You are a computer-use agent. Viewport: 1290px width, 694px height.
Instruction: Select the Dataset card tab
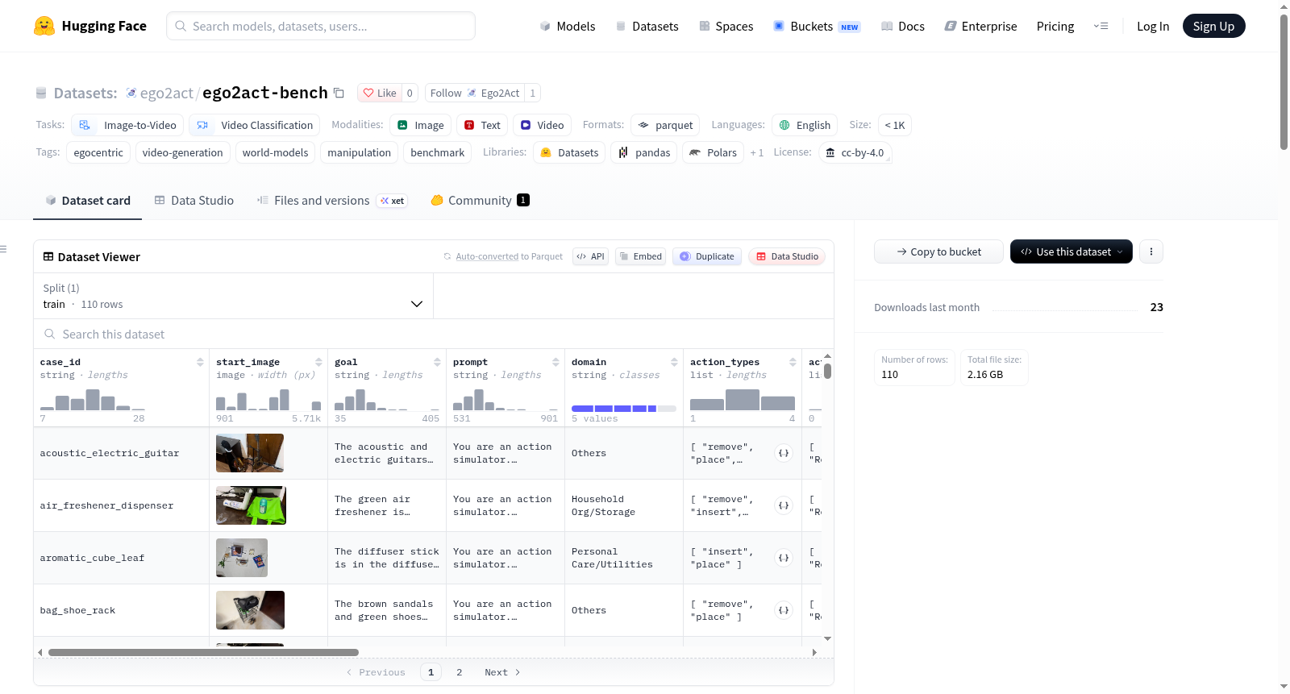coord(88,200)
